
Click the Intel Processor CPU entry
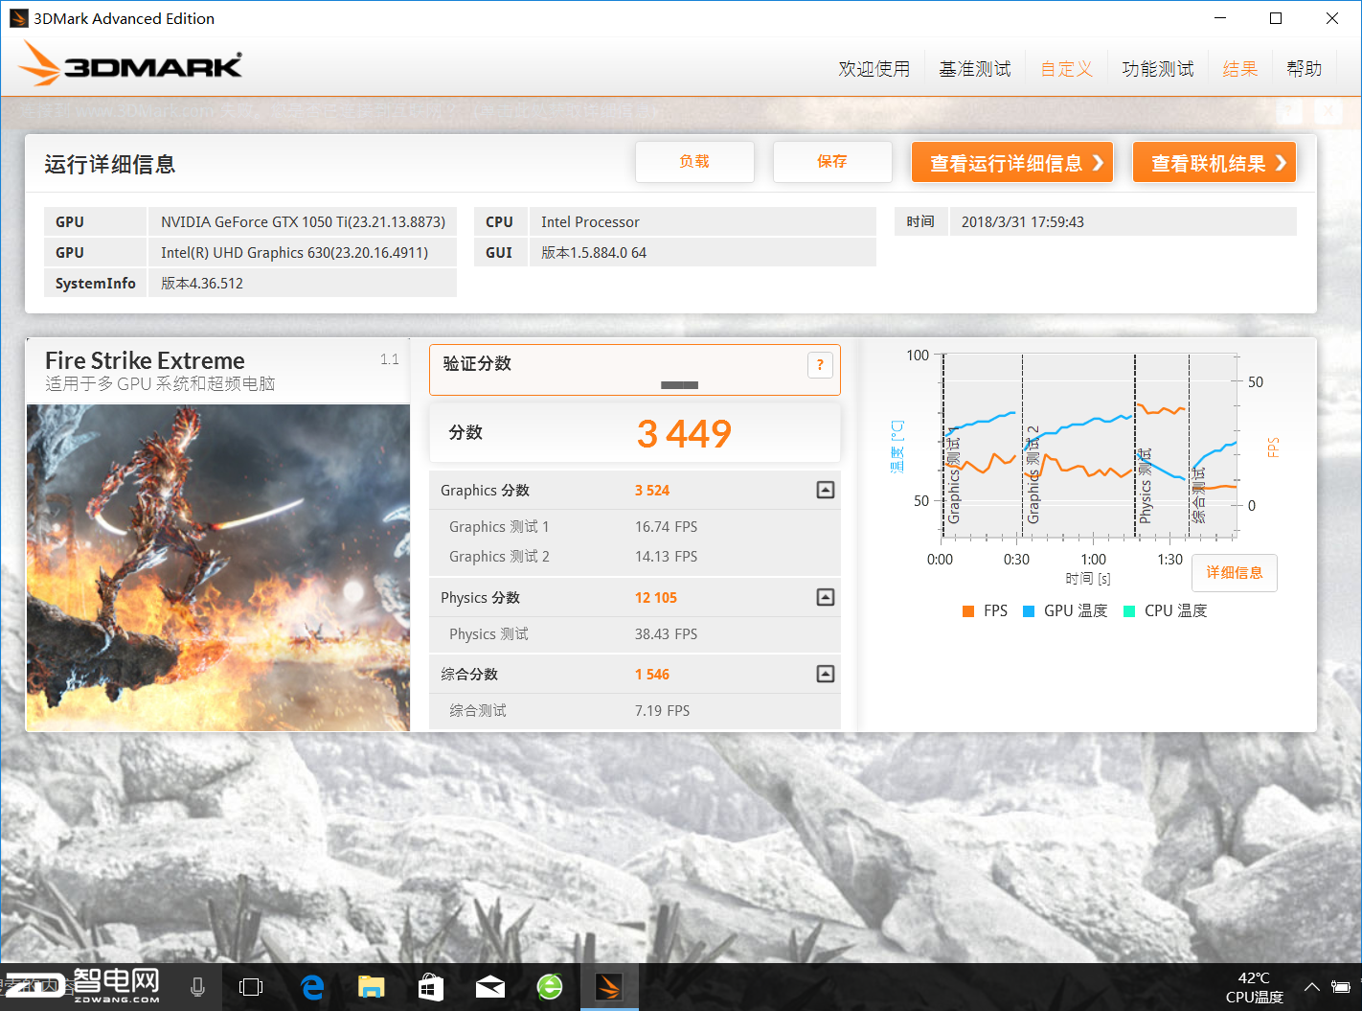[703, 221]
